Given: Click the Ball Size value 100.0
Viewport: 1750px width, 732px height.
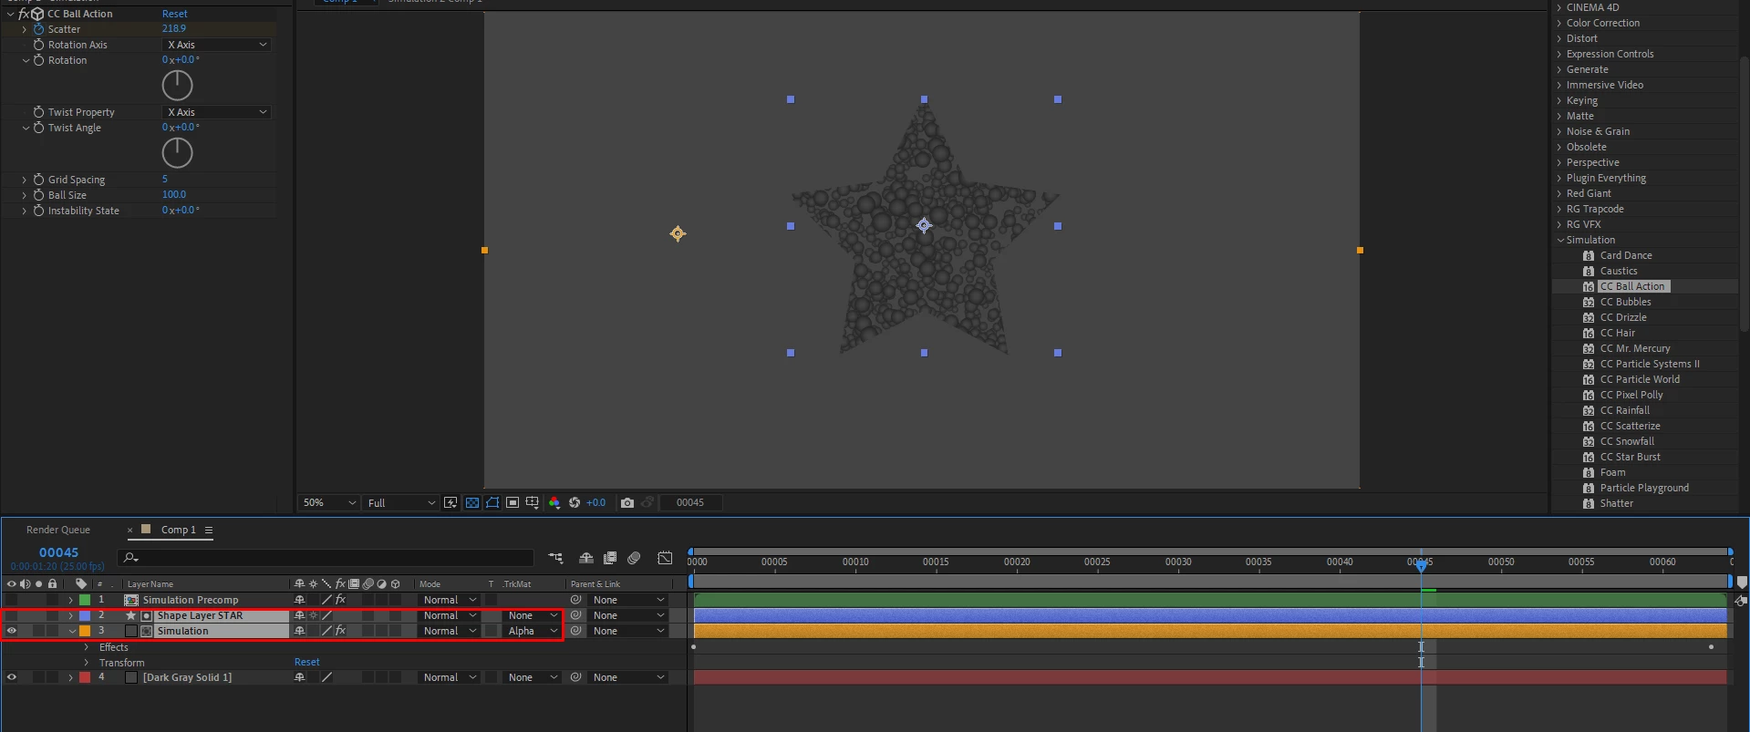Looking at the screenshot, I should point(173,194).
